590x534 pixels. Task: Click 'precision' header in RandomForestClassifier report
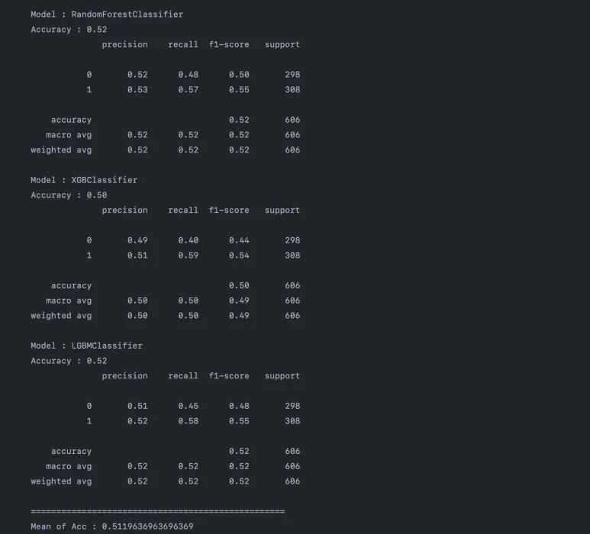click(124, 44)
